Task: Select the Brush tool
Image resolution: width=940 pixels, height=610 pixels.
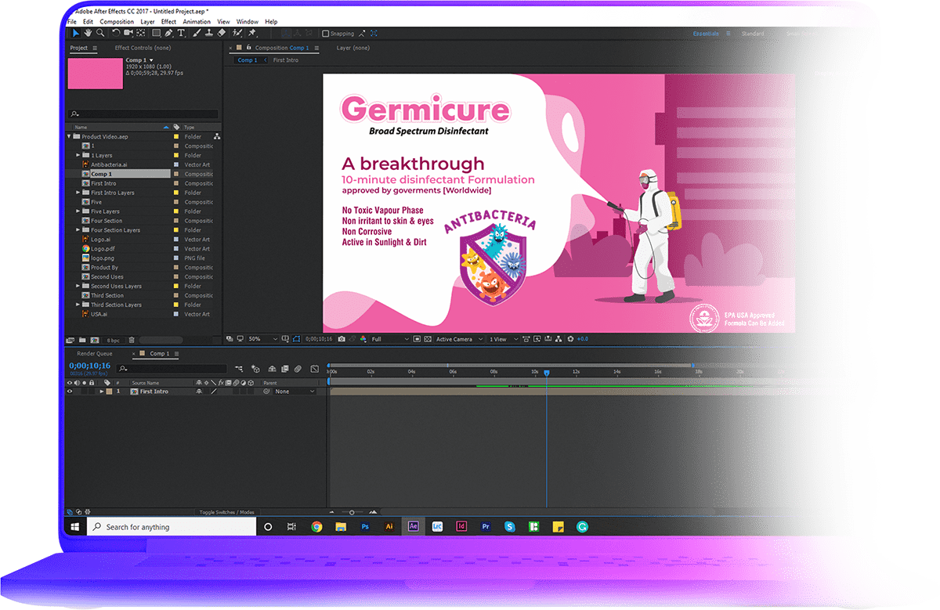Action: (196, 34)
